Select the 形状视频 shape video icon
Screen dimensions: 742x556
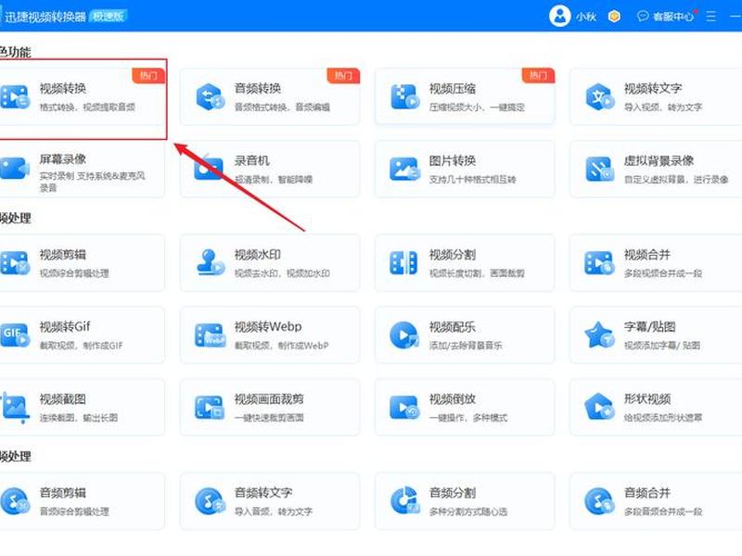(599, 407)
